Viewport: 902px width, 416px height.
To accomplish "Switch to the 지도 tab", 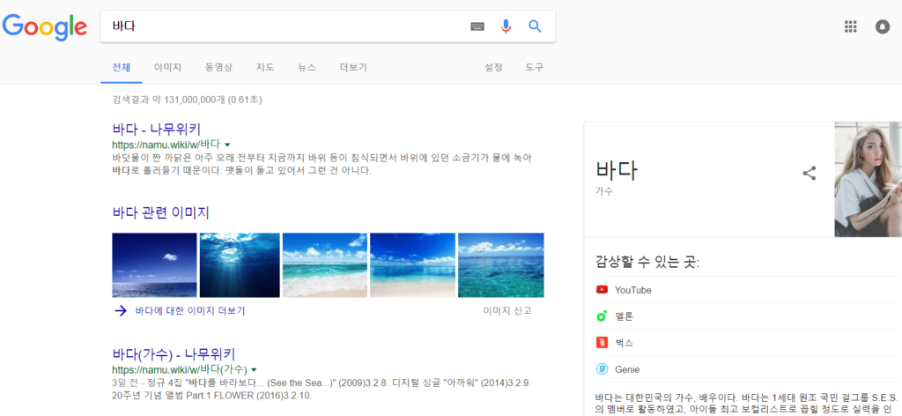I will (x=265, y=67).
